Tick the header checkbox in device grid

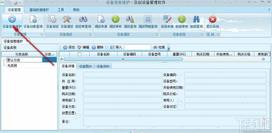[x=80, y=54]
